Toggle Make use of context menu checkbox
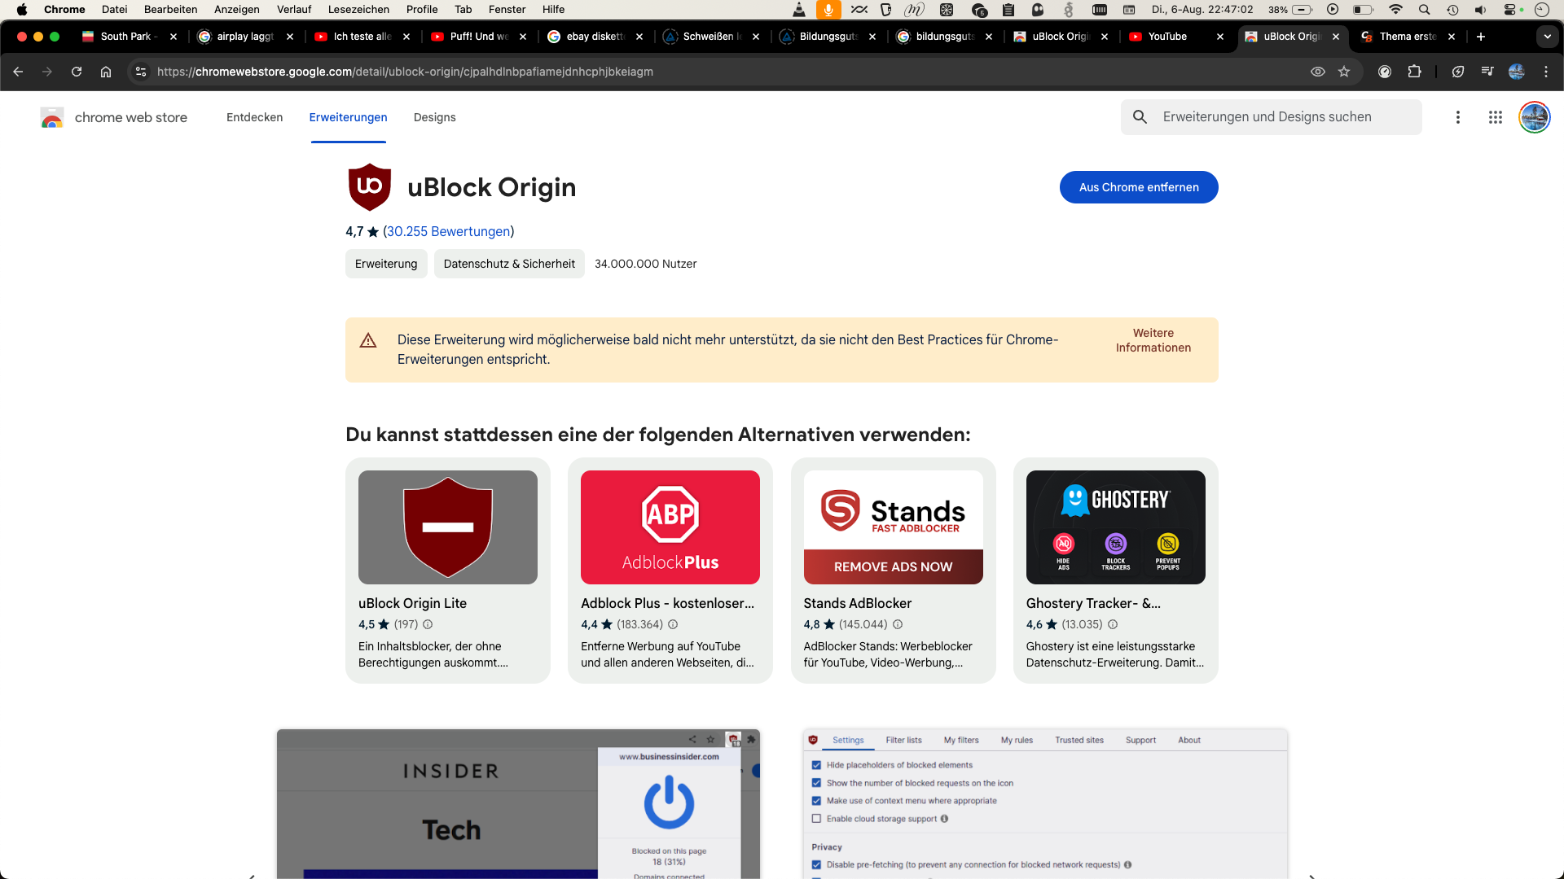The height and width of the screenshot is (879, 1564). (x=816, y=801)
